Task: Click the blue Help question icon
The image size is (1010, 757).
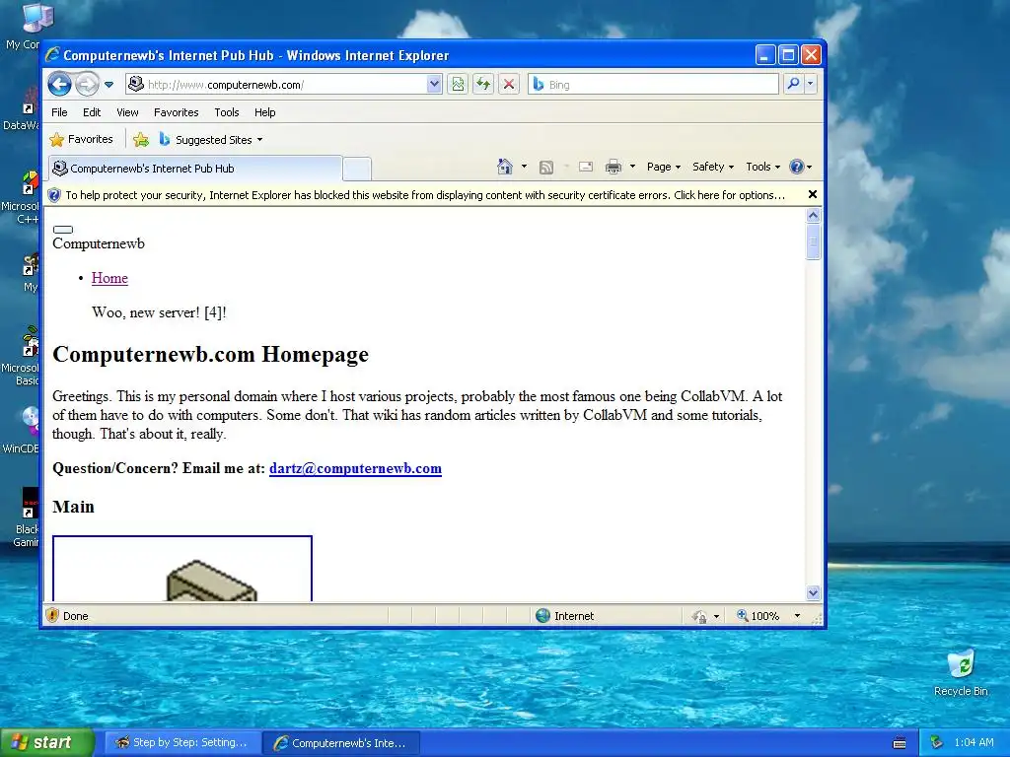Action: click(797, 167)
